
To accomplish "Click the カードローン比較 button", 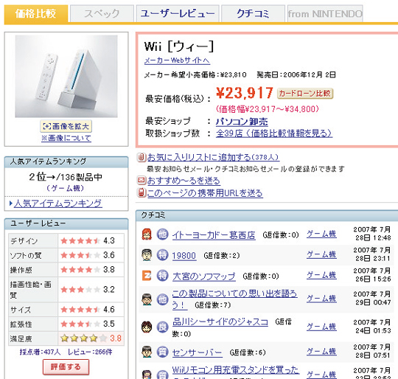I will [x=305, y=94].
